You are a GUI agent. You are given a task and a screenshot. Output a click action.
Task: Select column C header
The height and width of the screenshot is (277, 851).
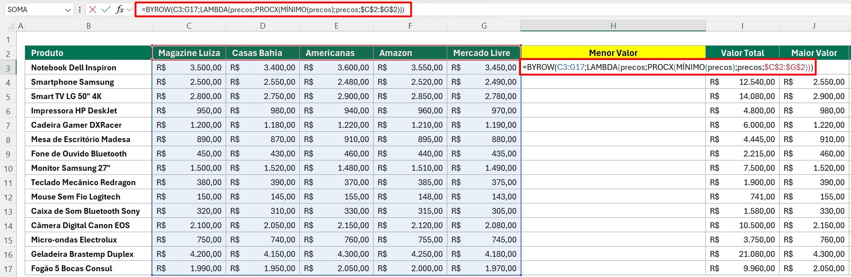click(189, 26)
